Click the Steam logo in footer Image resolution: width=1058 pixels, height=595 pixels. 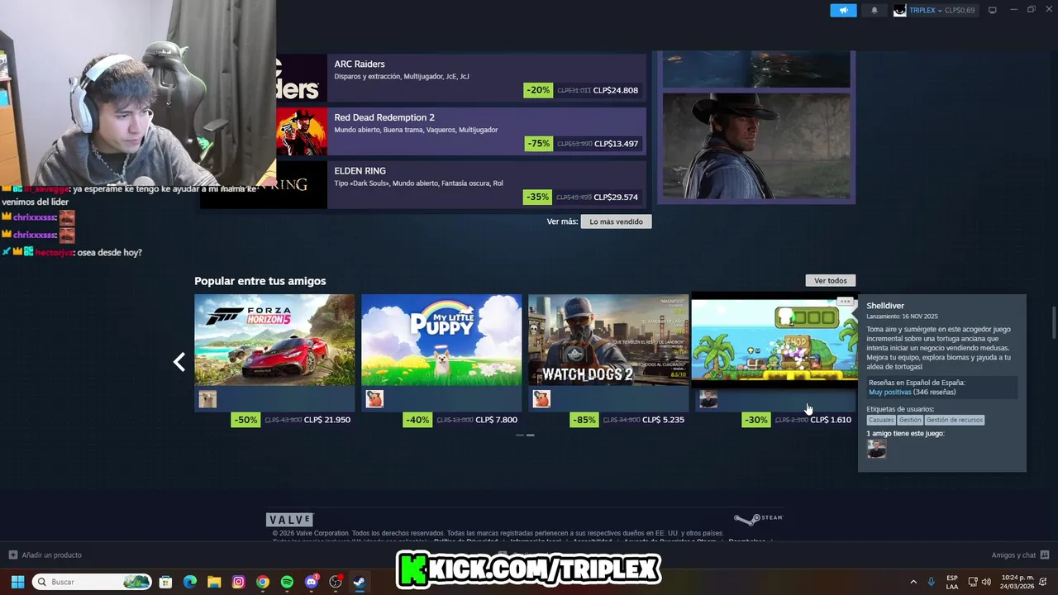[x=758, y=519]
